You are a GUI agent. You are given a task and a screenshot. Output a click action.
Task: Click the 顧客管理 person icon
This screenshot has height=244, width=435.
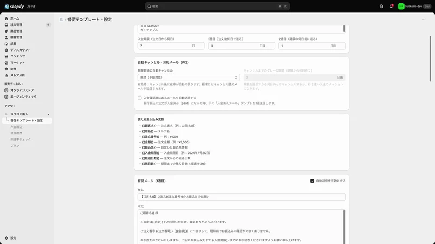pyautogui.click(x=7, y=37)
